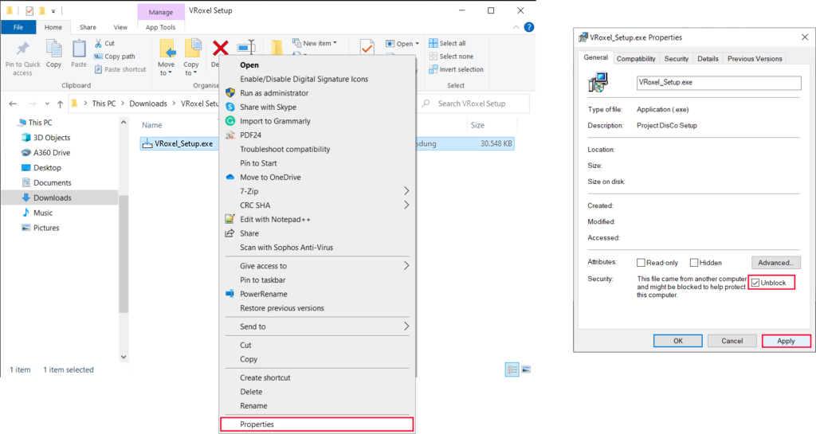Image resolution: width=816 pixels, height=434 pixels.
Task: Choose Move to OneDrive menu entry
Action: coord(317,178)
